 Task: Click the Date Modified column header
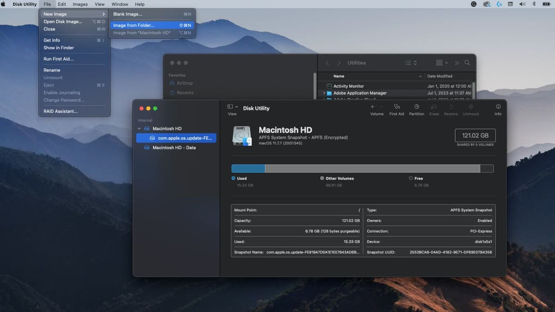pyautogui.click(x=440, y=76)
